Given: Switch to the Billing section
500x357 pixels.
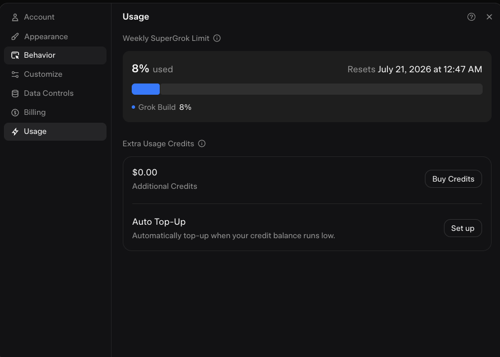Looking at the screenshot, I should point(55,113).
